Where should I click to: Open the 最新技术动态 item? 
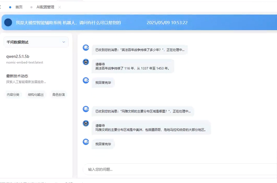click(17, 76)
